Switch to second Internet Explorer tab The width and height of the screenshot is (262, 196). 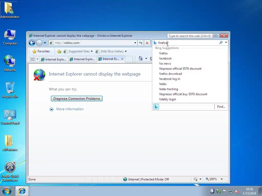[82, 59]
